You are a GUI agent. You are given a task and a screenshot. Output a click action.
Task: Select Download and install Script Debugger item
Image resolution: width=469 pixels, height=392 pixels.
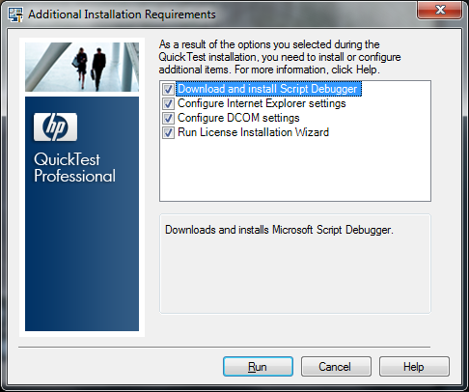coord(267,89)
